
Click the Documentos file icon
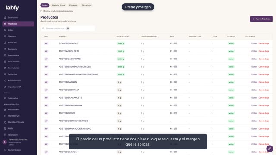5,62
